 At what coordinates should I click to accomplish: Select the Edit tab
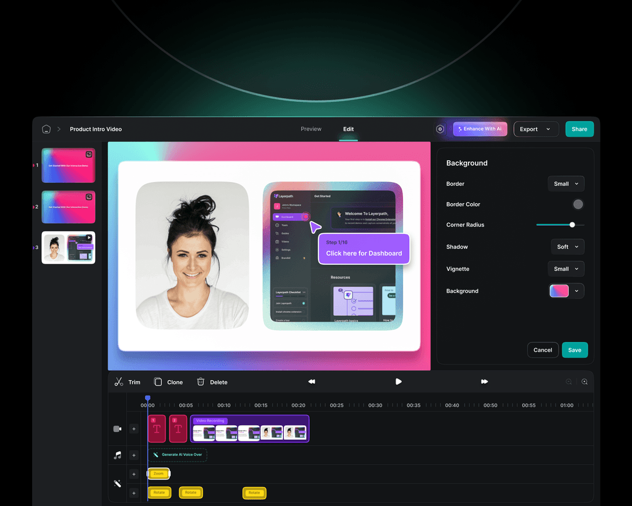348,129
